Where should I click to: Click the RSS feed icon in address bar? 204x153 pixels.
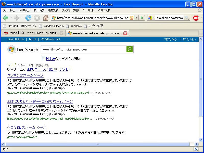pos(132,18)
